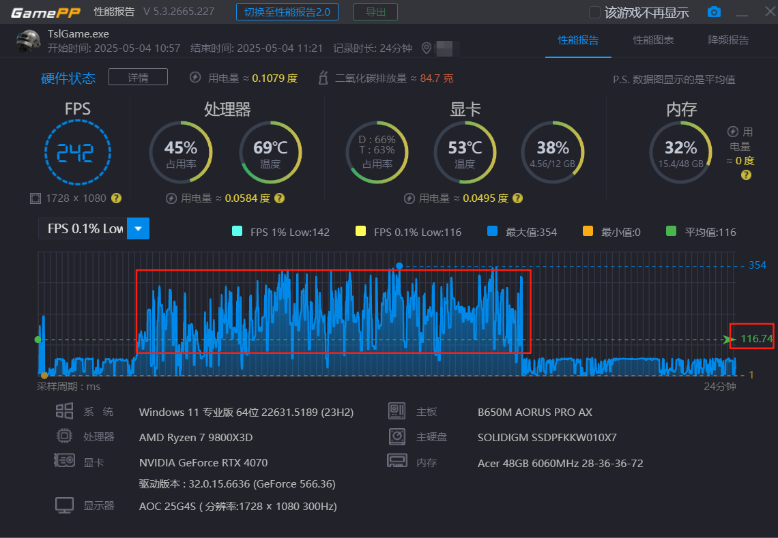Click the processor chip icon
This screenshot has width=778, height=538.
[x=65, y=436]
